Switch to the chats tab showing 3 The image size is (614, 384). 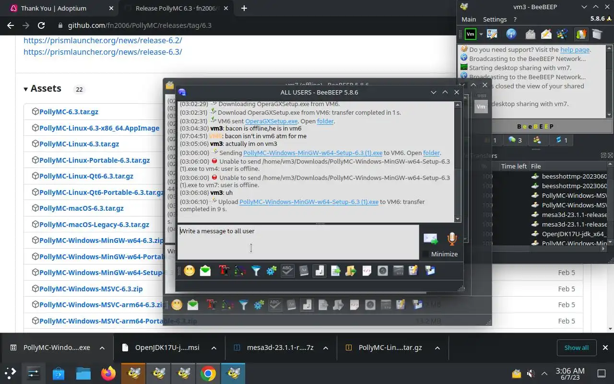point(515,140)
